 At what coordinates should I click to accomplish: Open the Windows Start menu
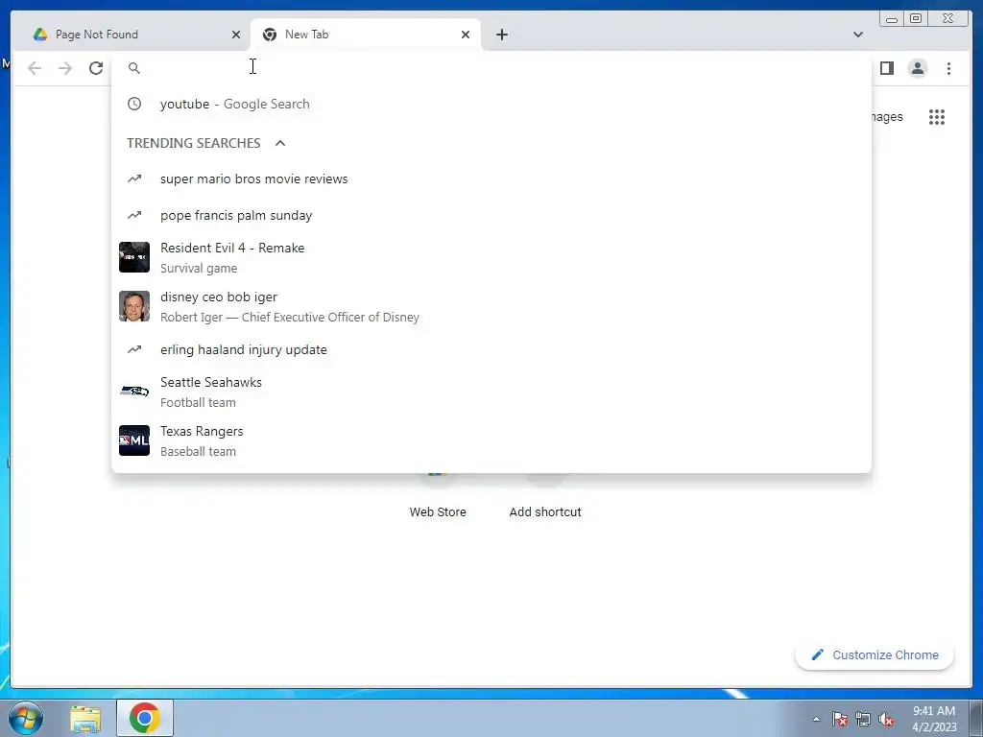pyautogui.click(x=26, y=718)
